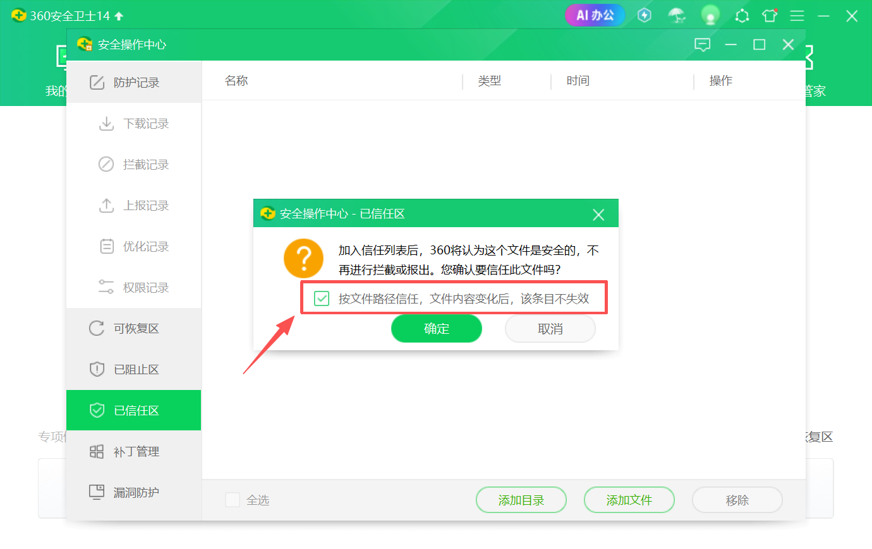This screenshot has width=872, height=549.
Task: Click the green ball icon in main title bar
Action: (710, 15)
